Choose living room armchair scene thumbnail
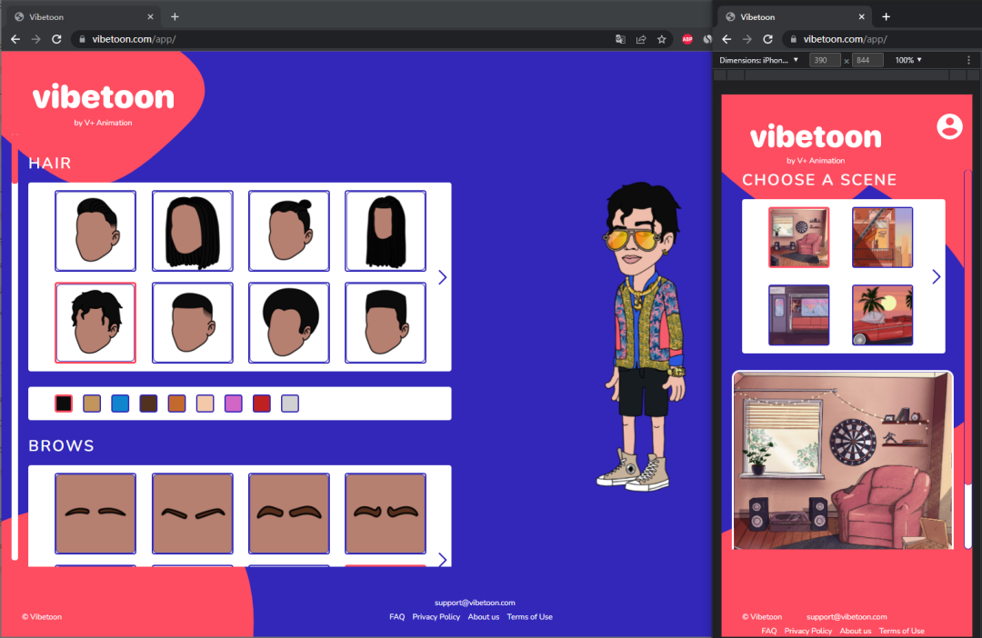 [x=799, y=237]
